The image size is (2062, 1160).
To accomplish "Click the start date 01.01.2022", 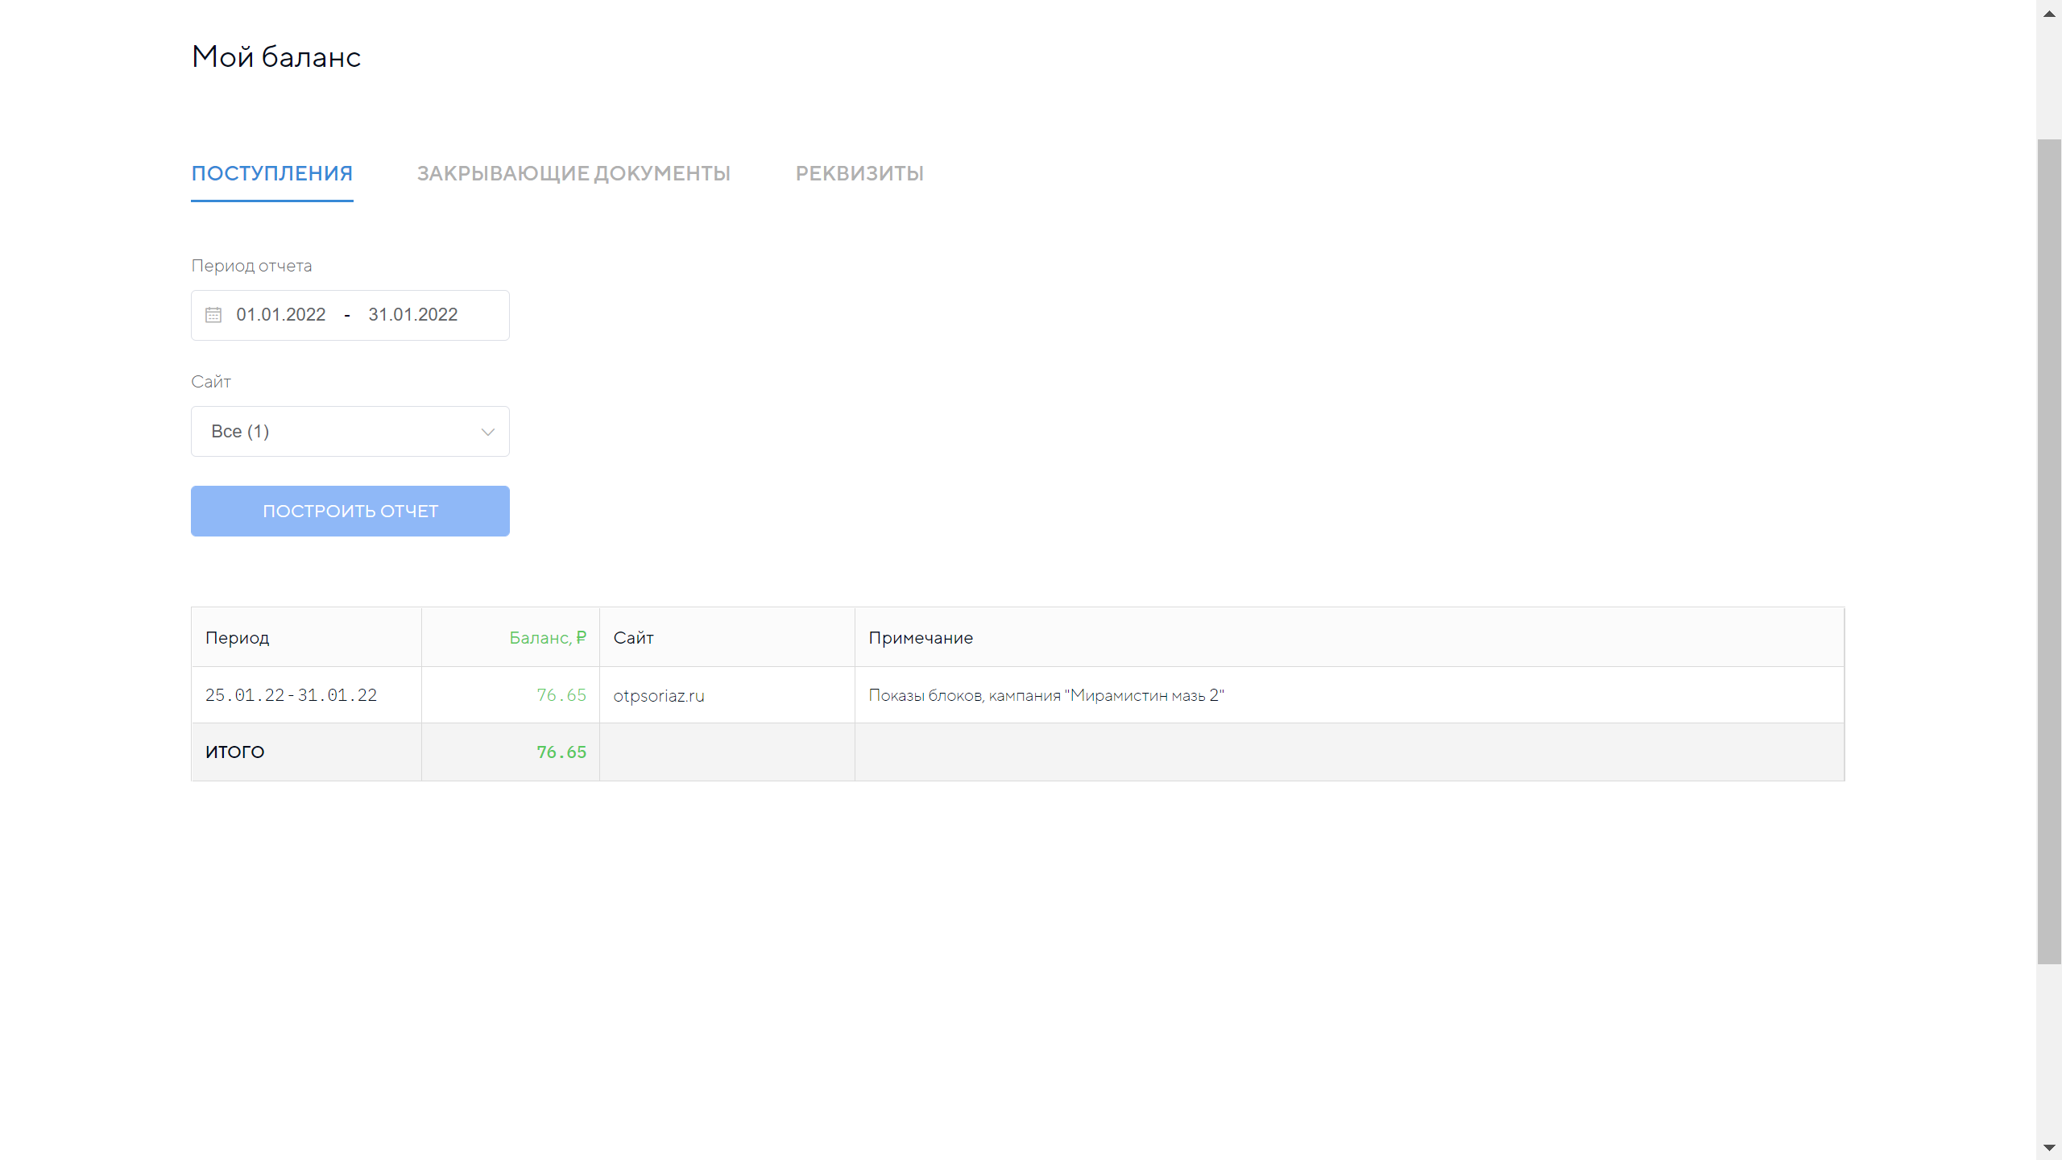I will [281, 315].
